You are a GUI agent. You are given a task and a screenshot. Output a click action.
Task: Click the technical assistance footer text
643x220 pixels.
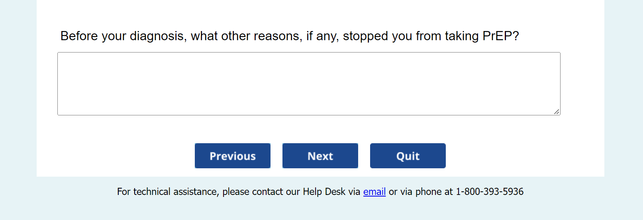[239, 192]
